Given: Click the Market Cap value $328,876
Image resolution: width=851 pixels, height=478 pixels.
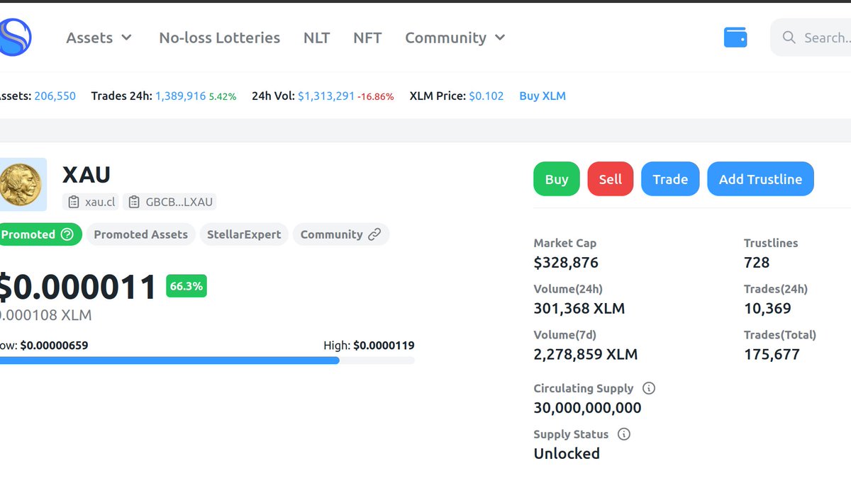Looking at the screenshot, I should tap(566, 263).
